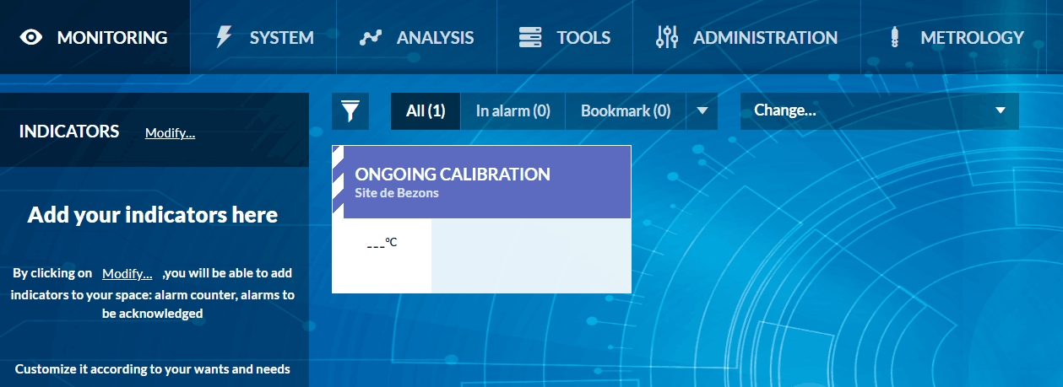Open the MONITORING menu
Screen dimensions: 1063x387
95,37
